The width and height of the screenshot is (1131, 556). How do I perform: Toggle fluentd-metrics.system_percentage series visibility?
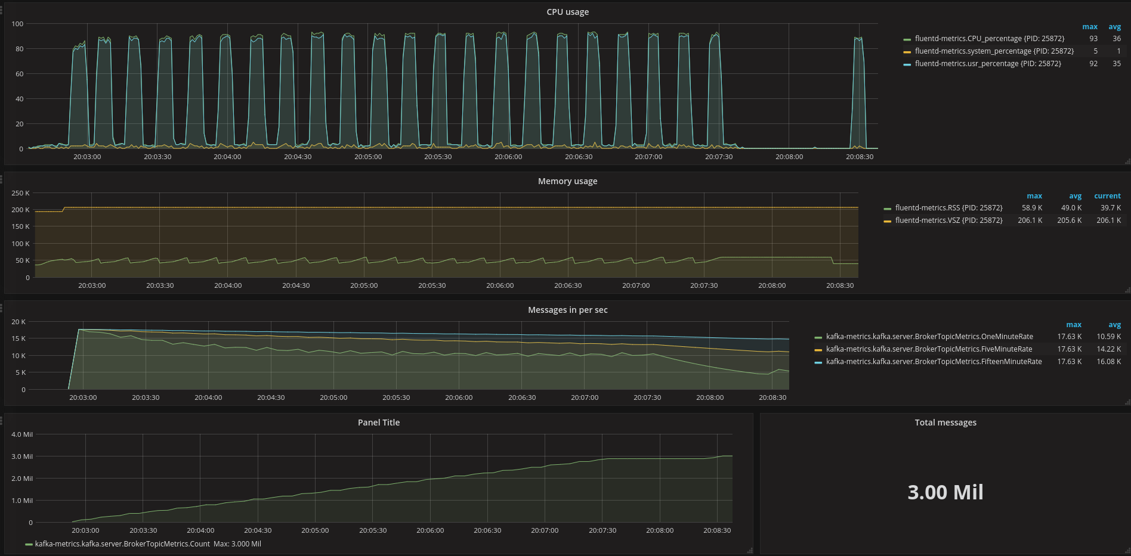coord(994,51)
